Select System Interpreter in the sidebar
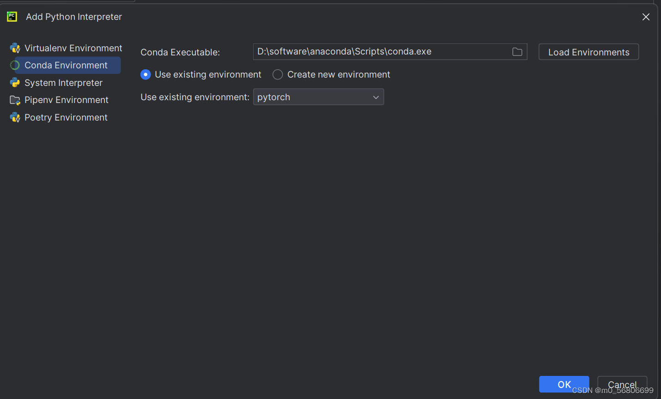Screen dimensions: 661x399 click(65, 83)
